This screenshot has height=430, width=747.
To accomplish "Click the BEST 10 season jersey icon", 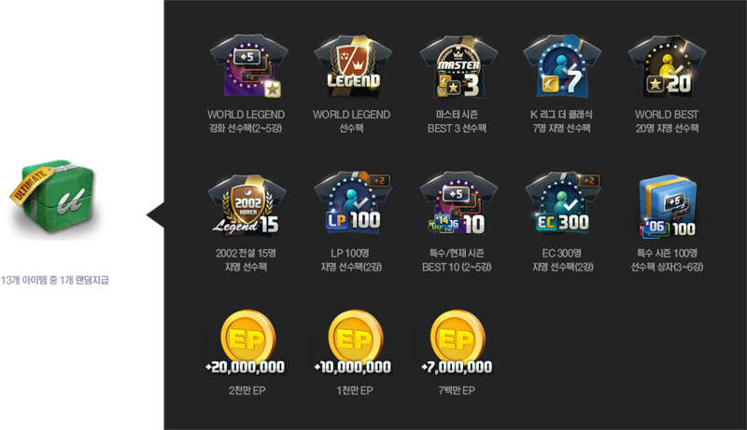I will pyautogui.click(x=458, y=203).
